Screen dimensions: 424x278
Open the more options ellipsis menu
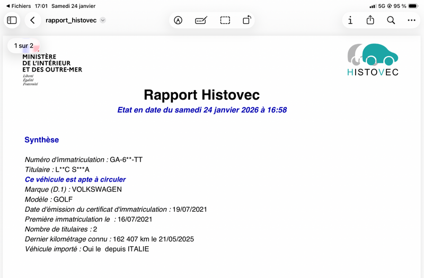click(x=411, y=20)
